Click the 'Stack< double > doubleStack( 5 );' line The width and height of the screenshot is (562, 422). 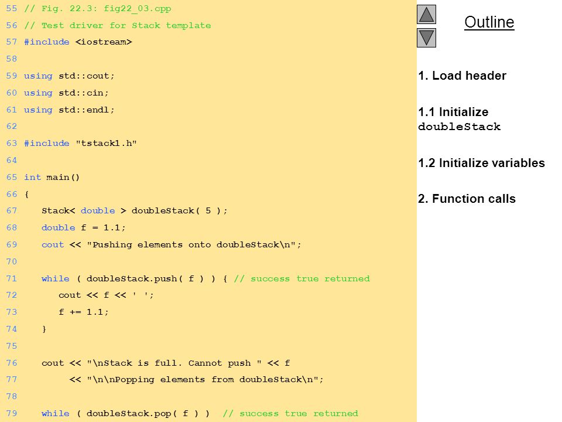pos(135,210)
